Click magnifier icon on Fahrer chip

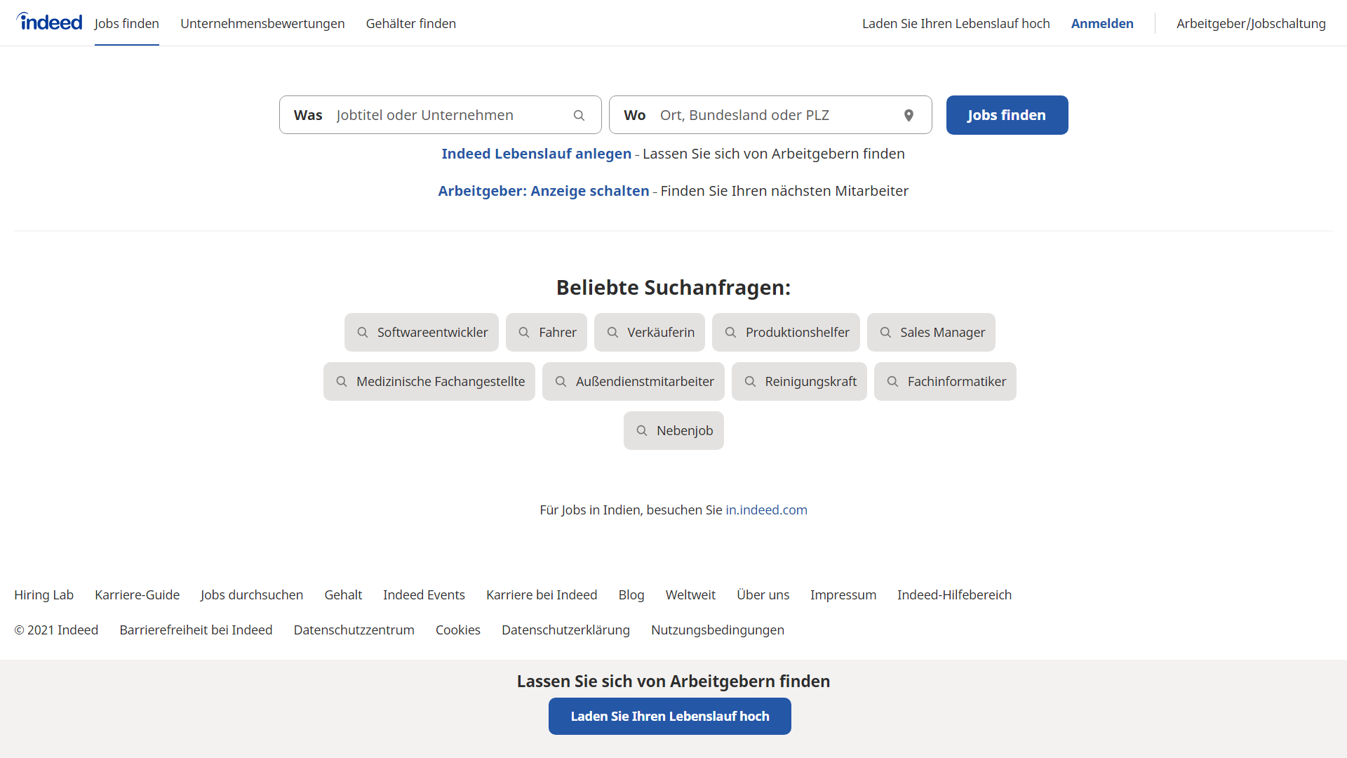[x=524, y=333]
